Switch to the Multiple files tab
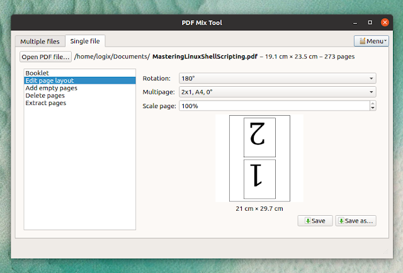 [40, 42]
